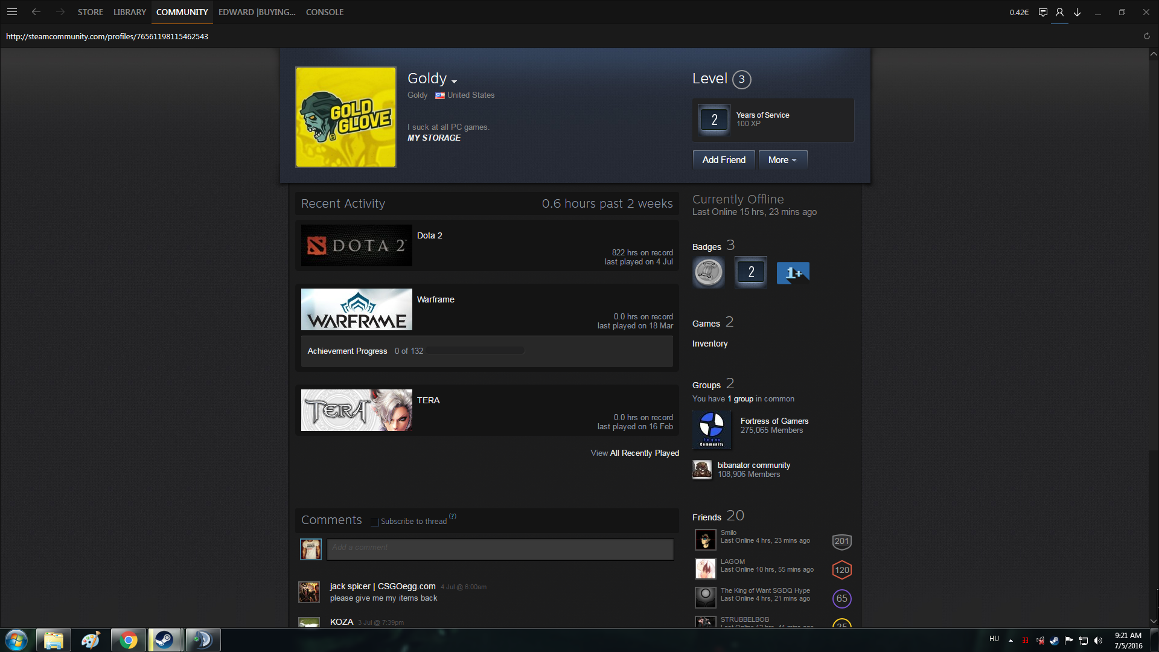Open the More dropdown button
This screenshot has height=652, width=1159.
(x=782, y=160)
